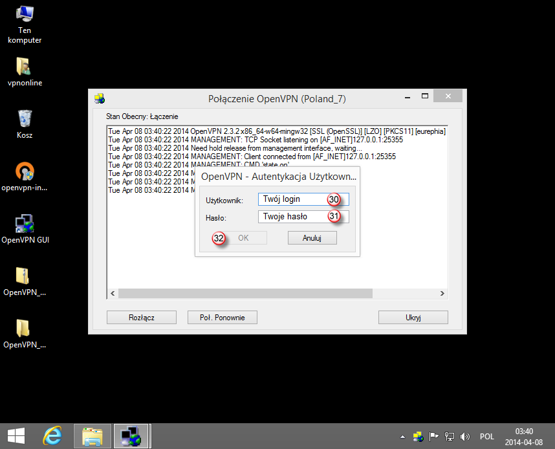Open the vpnonline folder icon
This screenshot has width=555, height=449.
pyautogui.click(x=25, y=72)
